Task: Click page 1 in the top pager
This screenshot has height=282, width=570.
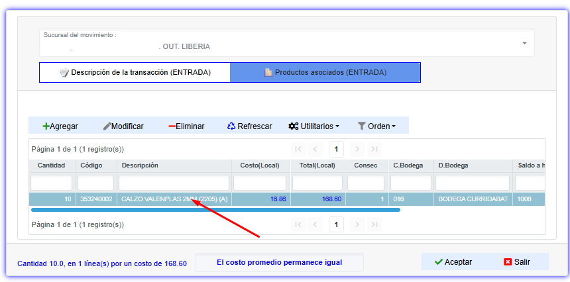Action: (337, 149)
